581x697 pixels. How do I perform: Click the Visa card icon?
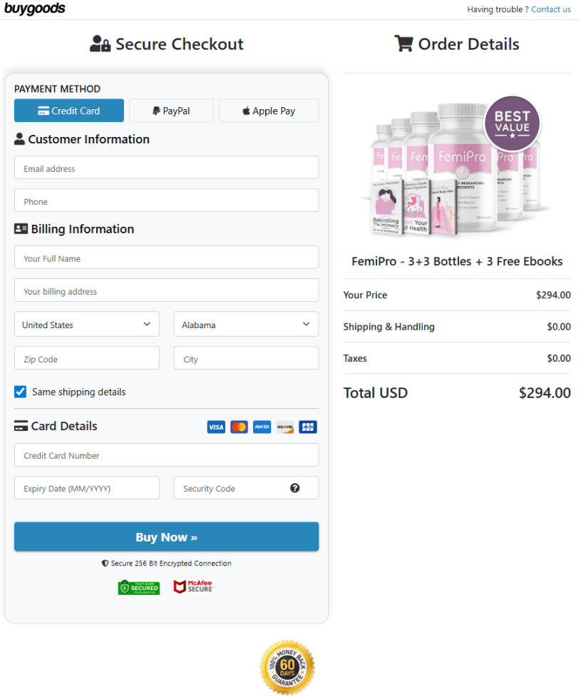tap(216, 427)
